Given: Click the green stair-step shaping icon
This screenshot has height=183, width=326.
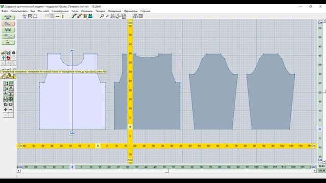Looking at the screenshot, I should coord(74,16).
